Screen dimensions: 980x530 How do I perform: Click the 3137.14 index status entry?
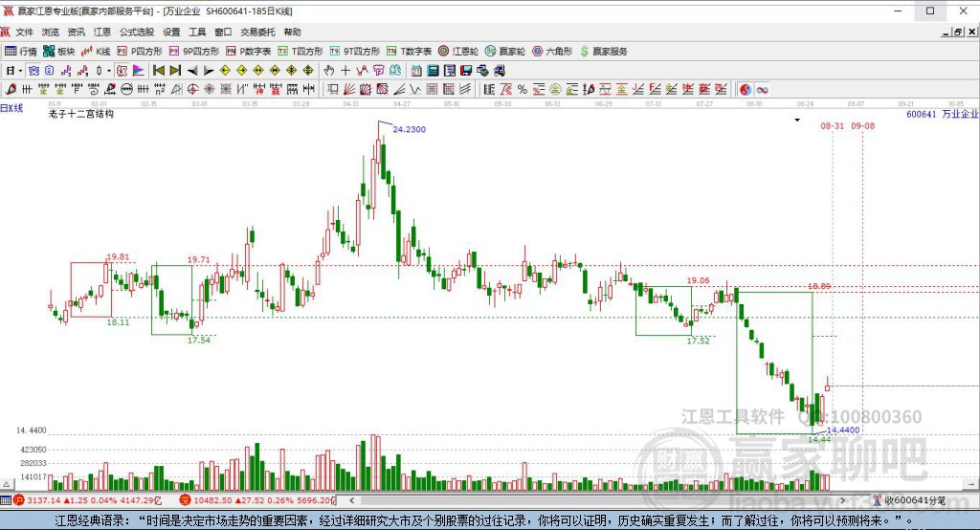click(87, 500)
